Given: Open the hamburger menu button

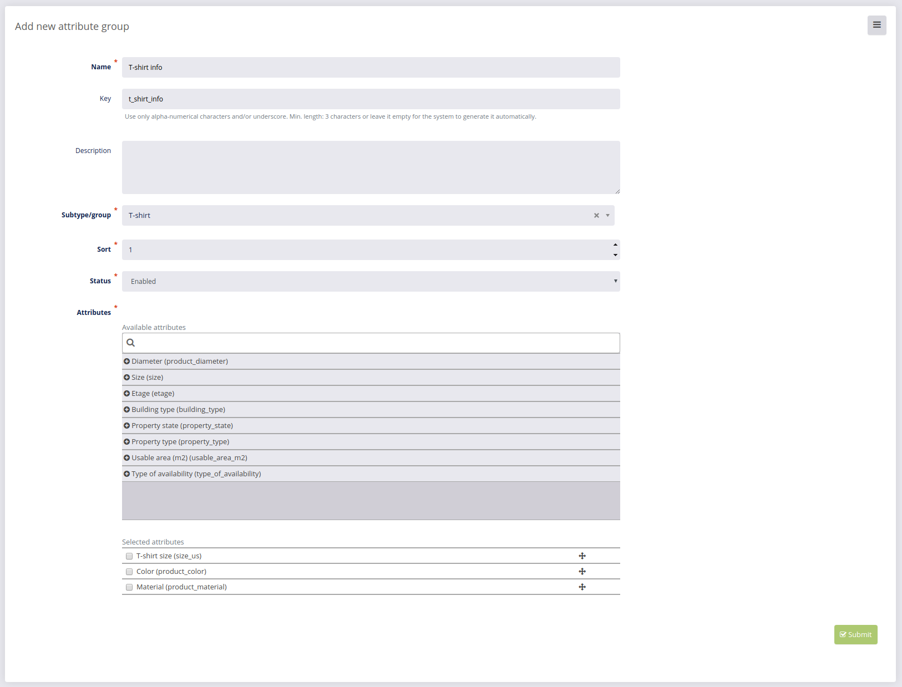Looking at the screenshot, I should coord(876,25).
